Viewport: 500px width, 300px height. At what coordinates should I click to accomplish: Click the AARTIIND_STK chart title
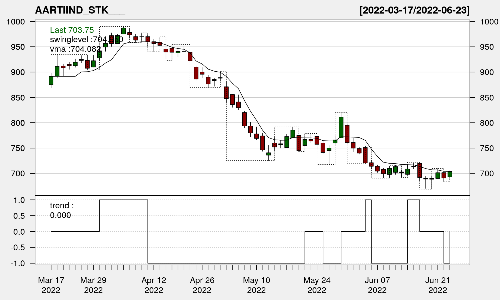(80, 10)
